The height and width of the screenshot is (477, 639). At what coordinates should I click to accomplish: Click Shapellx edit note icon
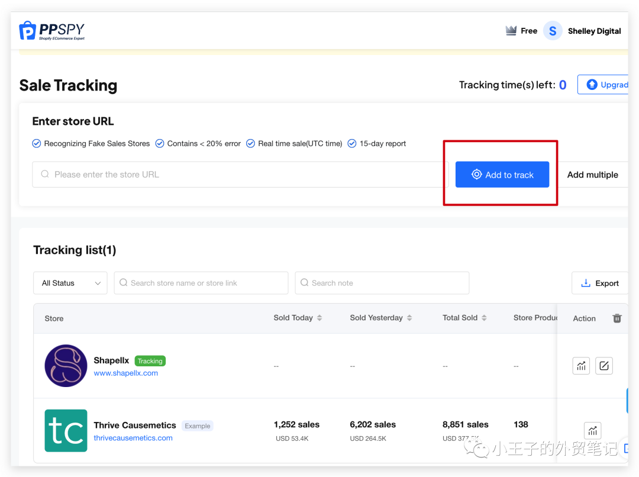(x=604, y=366)
